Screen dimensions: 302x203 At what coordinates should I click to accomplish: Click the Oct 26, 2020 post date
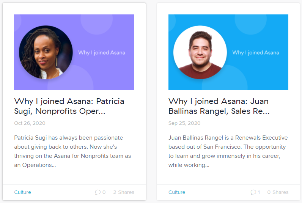tap(30, 123)
